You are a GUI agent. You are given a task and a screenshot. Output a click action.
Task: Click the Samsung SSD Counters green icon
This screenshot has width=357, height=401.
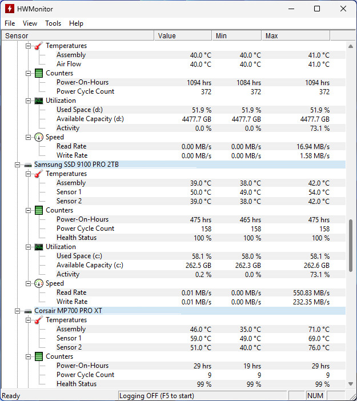point(39,210)
